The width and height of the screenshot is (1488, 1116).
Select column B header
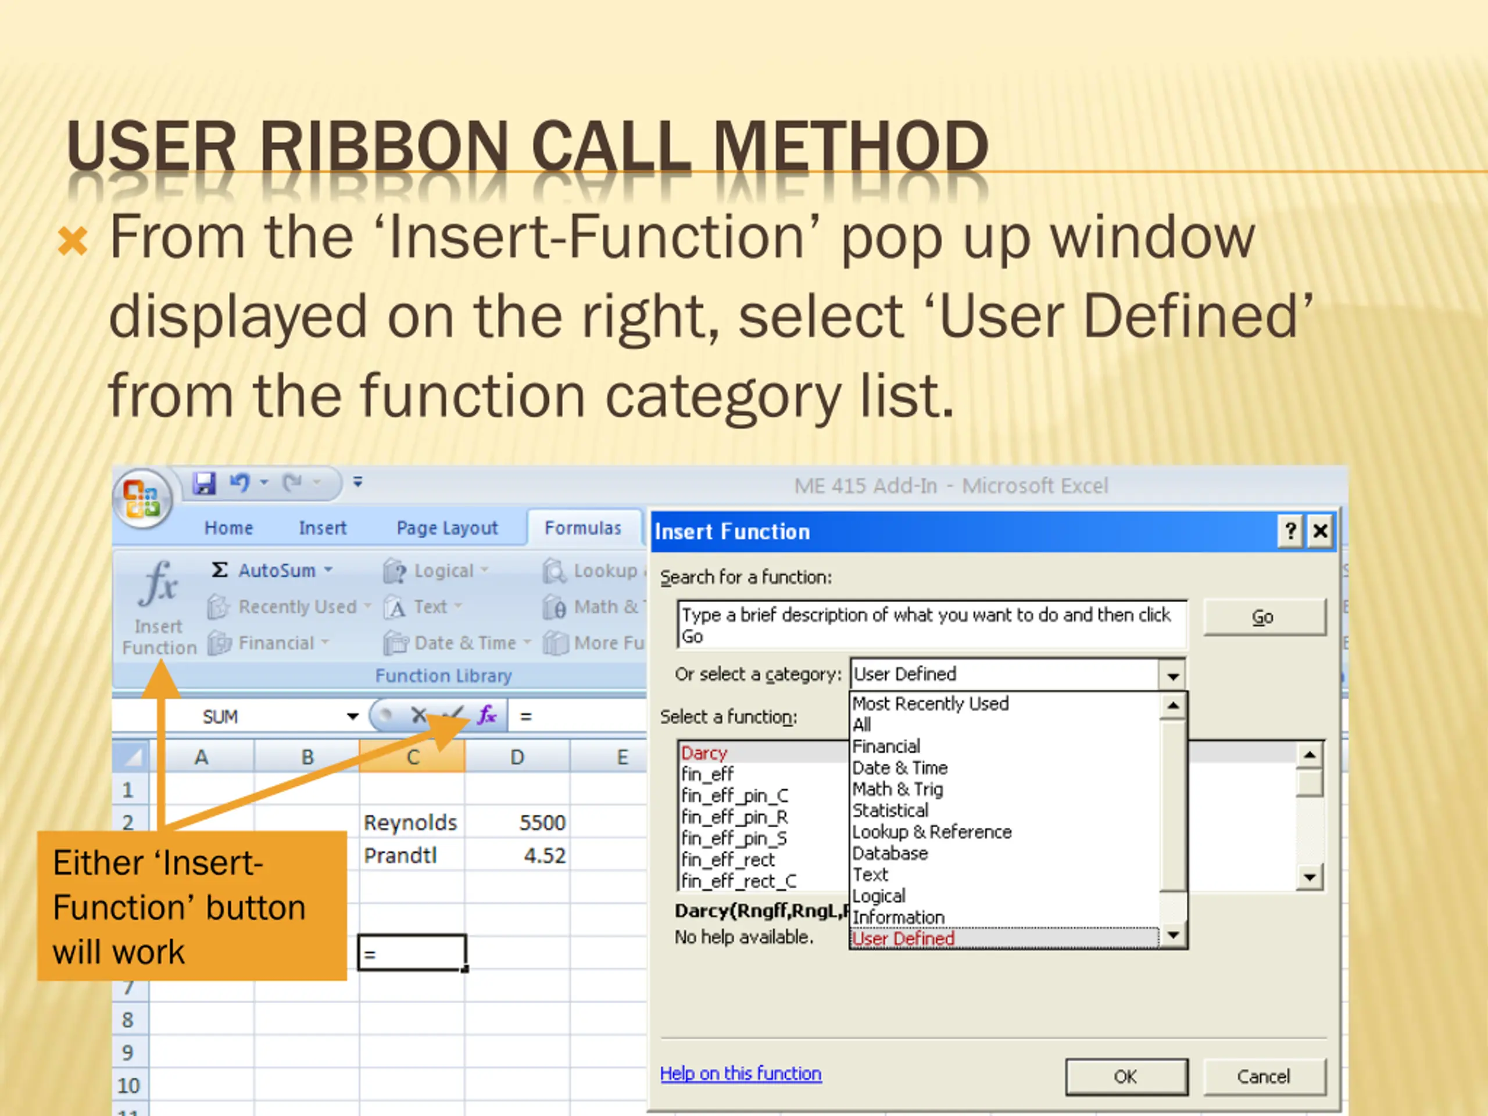(x=307, y=757)
